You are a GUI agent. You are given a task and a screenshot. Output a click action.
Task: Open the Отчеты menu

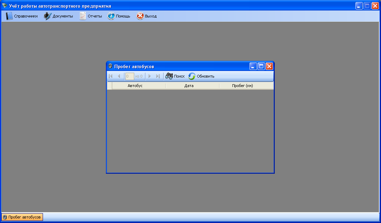91,16
